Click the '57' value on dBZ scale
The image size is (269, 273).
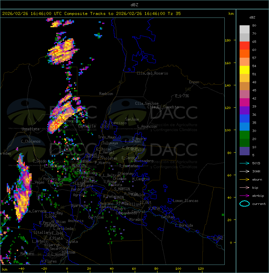254,58
